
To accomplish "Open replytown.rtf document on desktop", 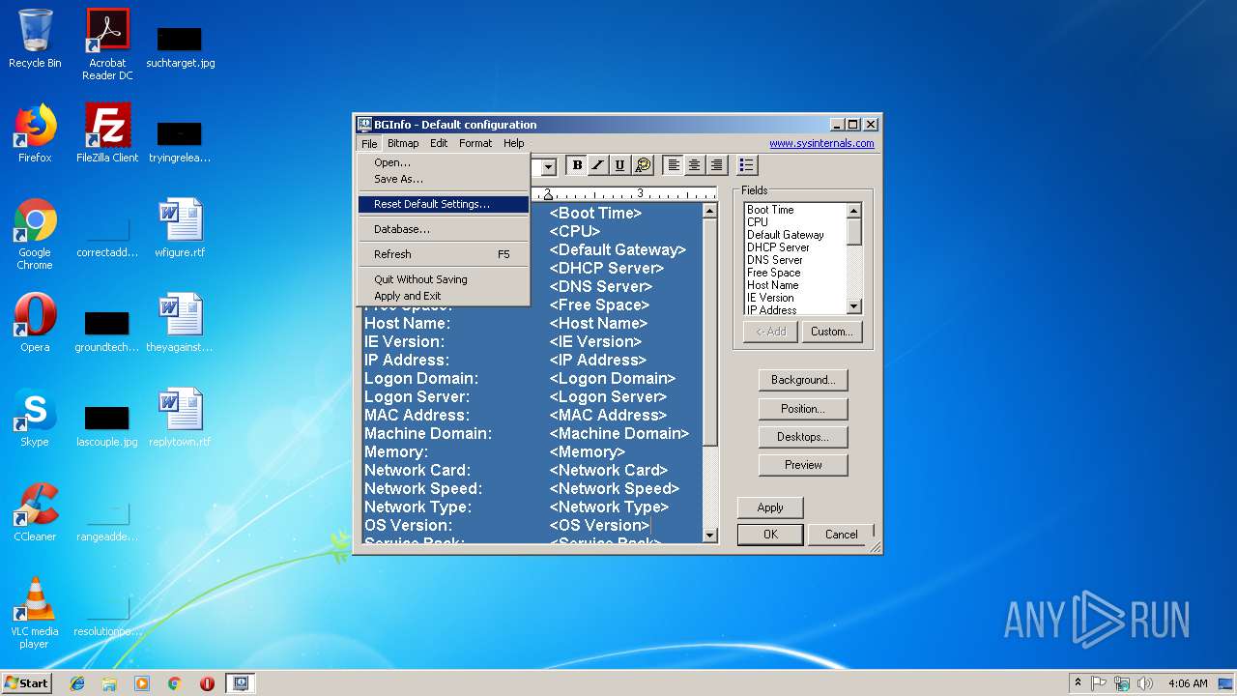I will (x=180, y=418).
